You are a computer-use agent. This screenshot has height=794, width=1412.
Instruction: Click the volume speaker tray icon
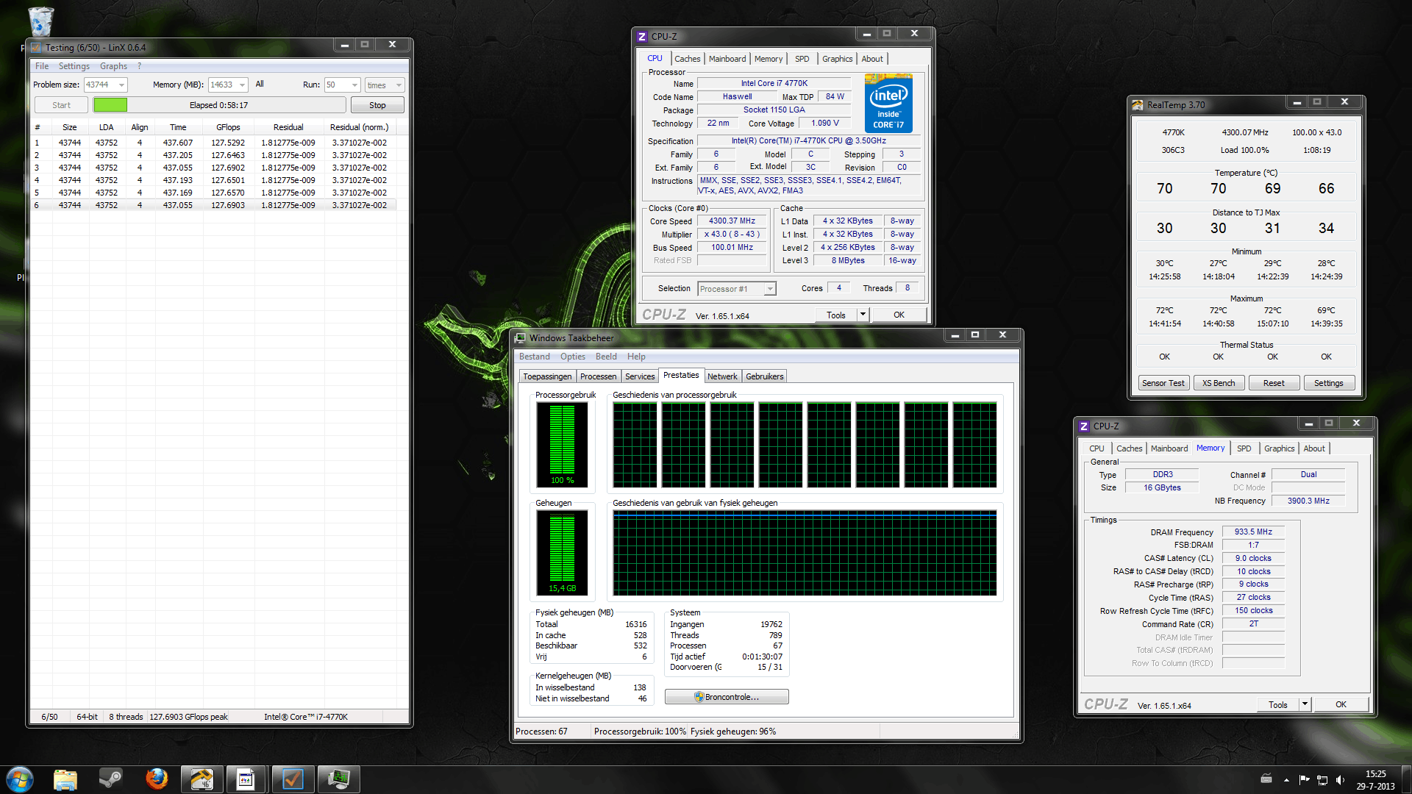click(1340, 779)
